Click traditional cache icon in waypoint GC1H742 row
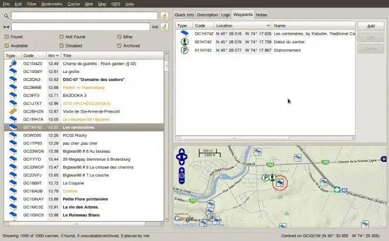 184,33
